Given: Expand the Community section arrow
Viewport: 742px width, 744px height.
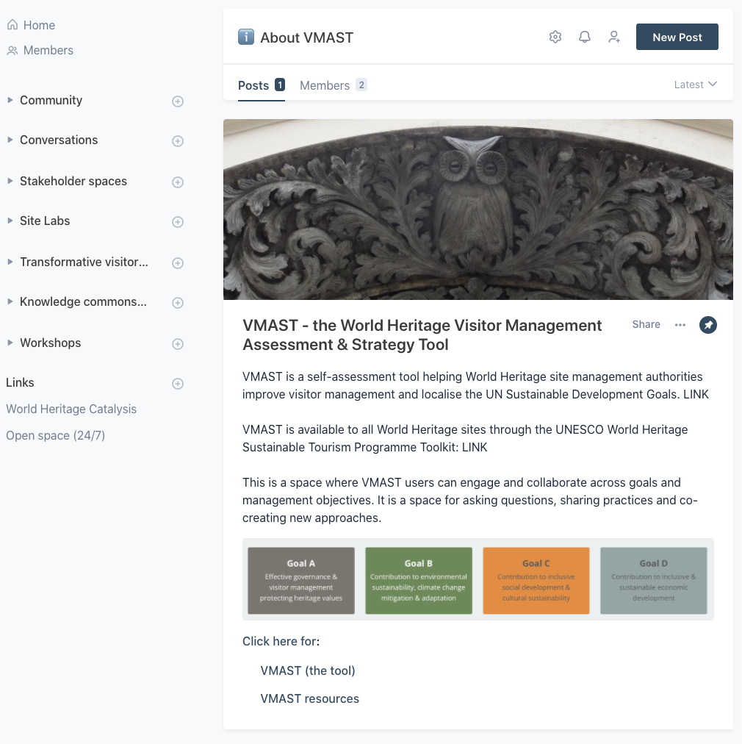Looking at the screenshot, I should click(x=10, y=100).
